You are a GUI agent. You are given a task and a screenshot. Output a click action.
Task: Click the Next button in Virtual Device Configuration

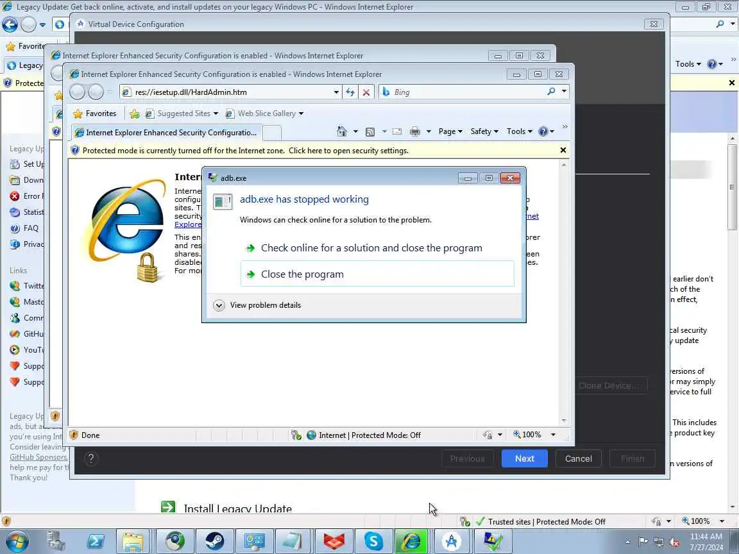coord(524,458)
